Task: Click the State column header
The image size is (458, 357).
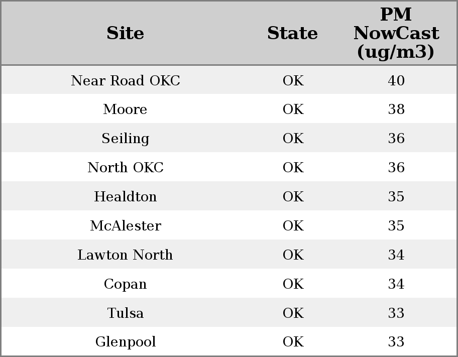Action: pos(292,33)
